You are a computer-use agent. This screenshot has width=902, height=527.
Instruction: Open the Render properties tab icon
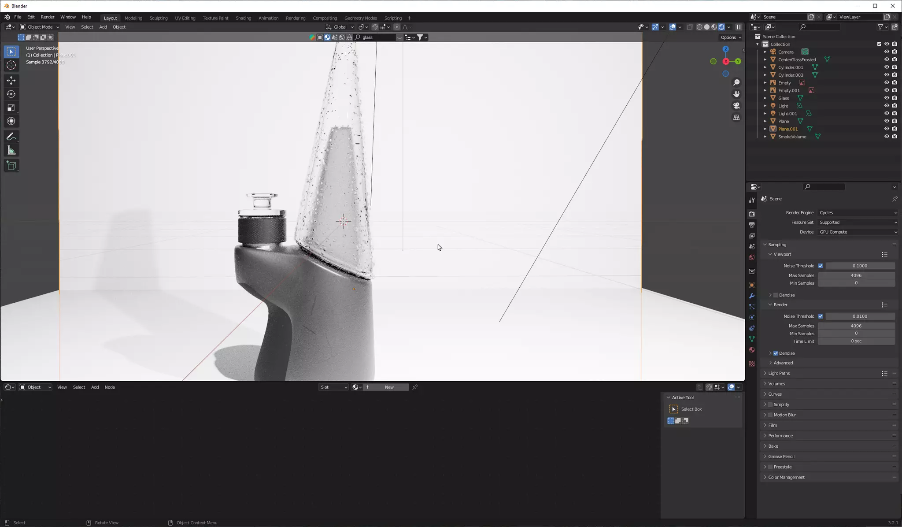coord(752,214)
